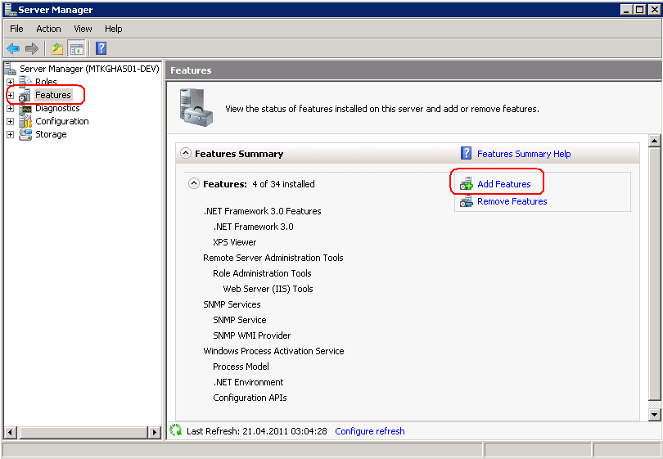Expand the Storage tree node

click(x=10, y=134)
